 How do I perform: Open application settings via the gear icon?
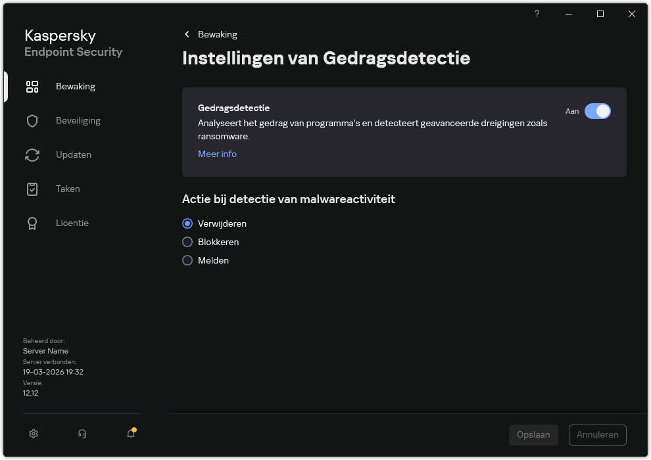(x=33, y=434)
